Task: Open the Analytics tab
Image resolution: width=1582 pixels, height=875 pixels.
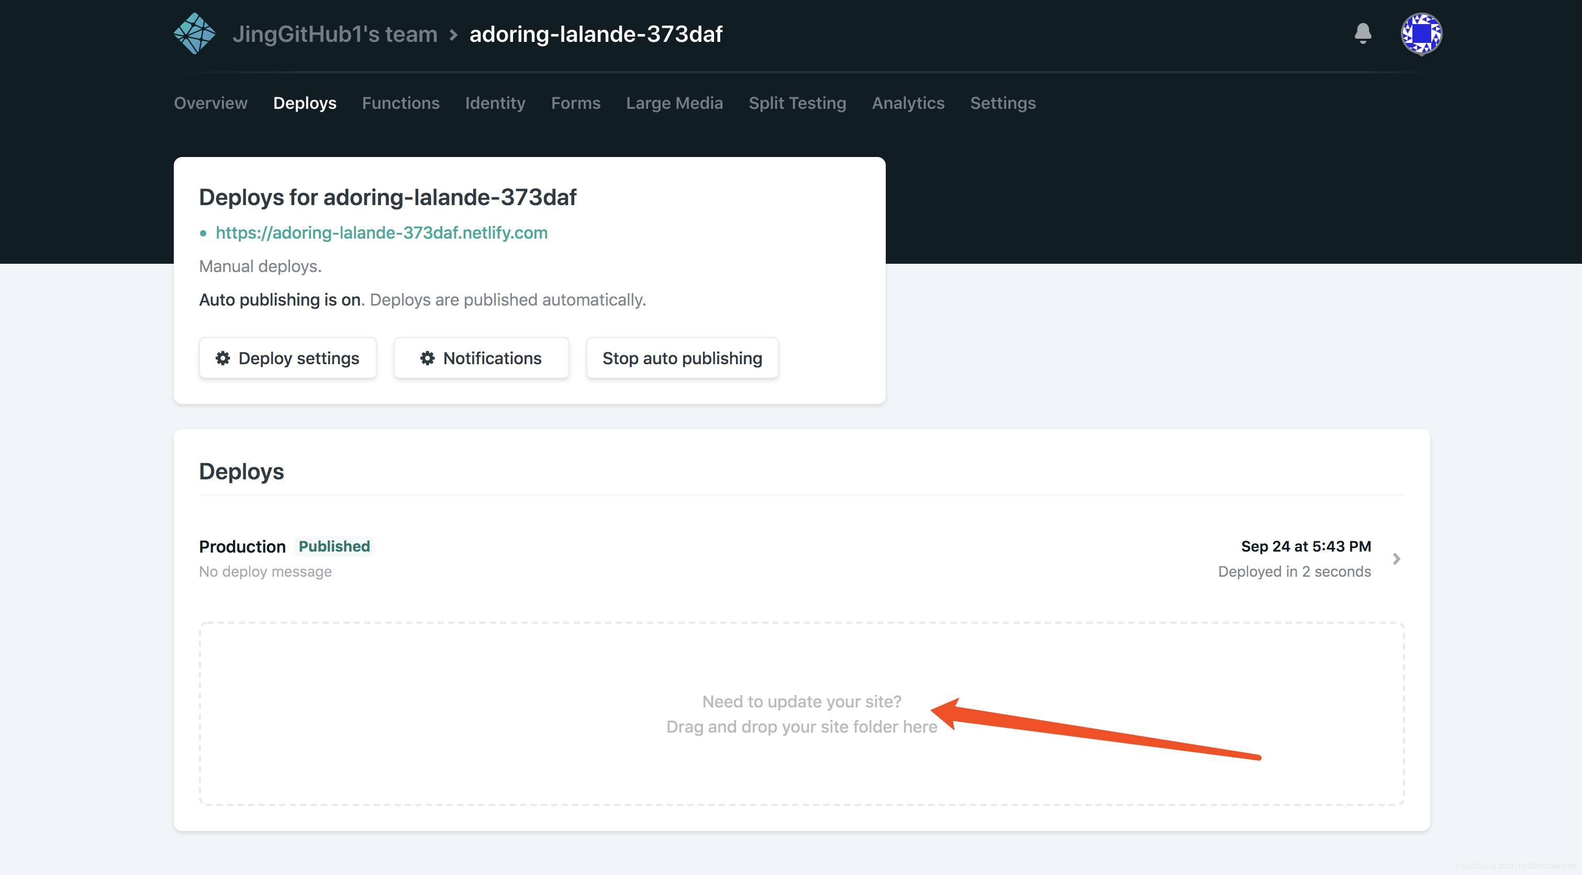Action: point(908,103)
